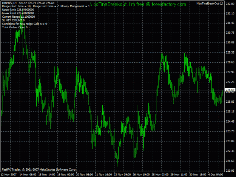236x177 pixels.
Task: Click the 222.35 price scale label
Action: (230, 151)
